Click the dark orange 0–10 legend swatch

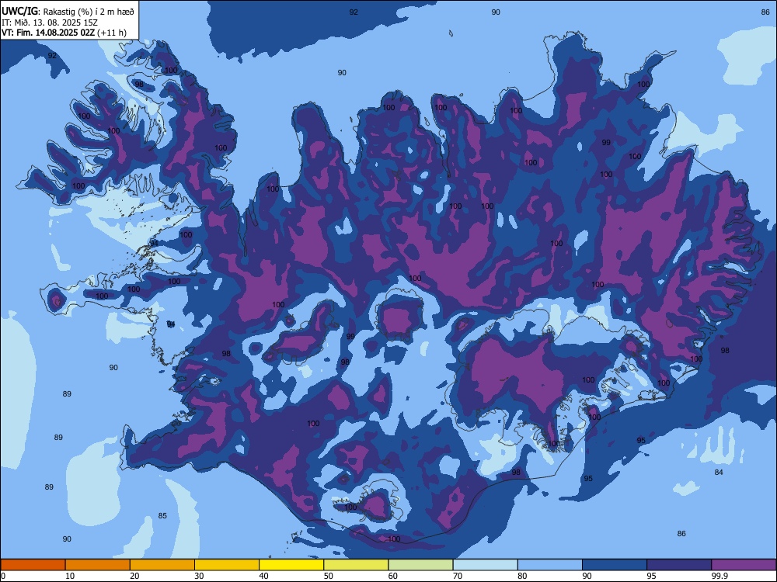coord(33,565)
